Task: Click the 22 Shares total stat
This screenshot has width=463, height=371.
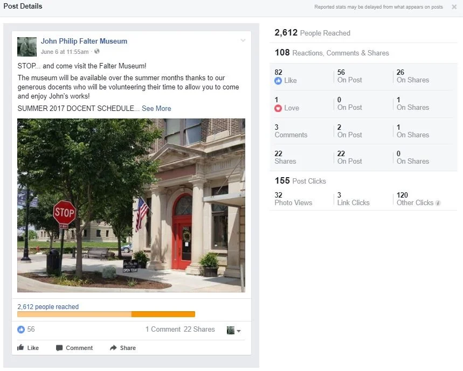Action: (285, 157)
